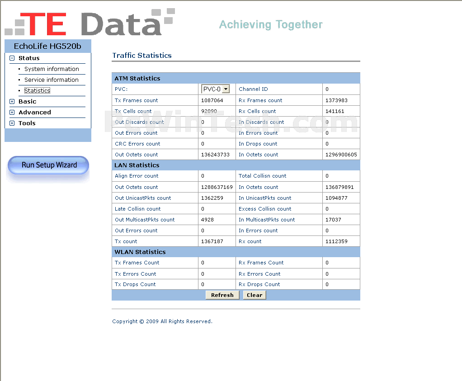Click the Out Discards count label
Screen dimensions: 462x381
pyautogui.click(x=139, y=122)
